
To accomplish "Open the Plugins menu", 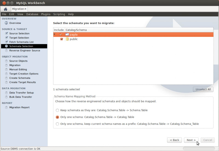I will 46,14.
